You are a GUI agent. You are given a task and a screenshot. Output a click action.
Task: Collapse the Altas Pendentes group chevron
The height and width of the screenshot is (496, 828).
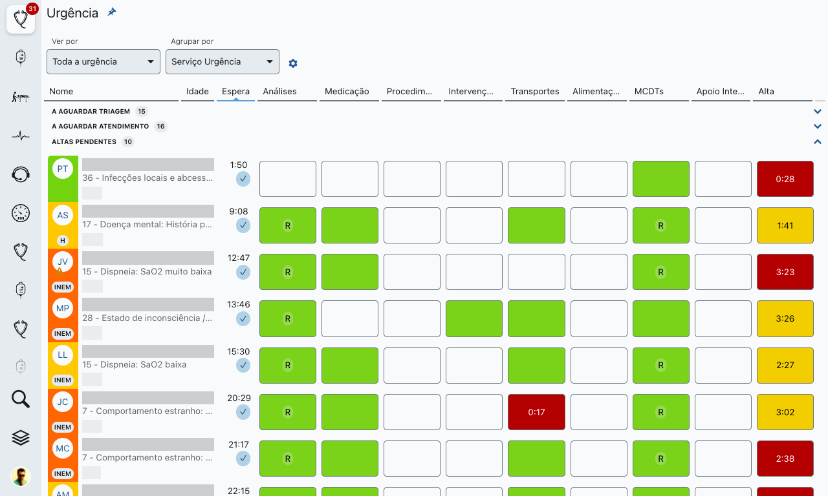(x=818, y=142)
